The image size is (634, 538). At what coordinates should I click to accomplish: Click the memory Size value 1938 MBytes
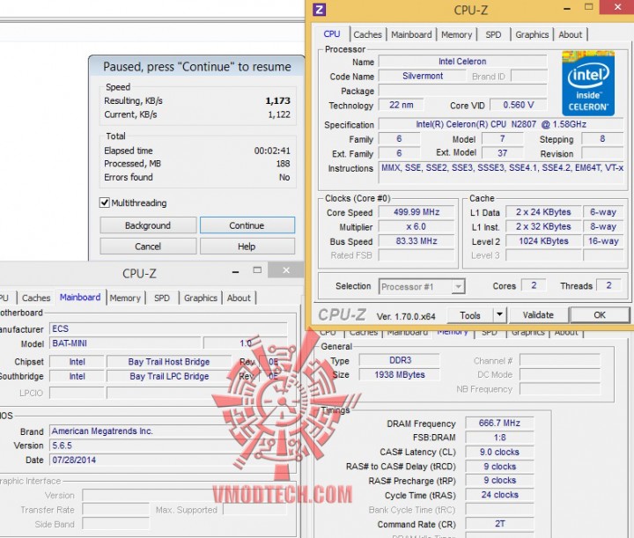click(400, 375)
